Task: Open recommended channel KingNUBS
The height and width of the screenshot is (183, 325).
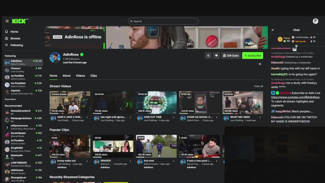Action: click(x=23, y=149)
